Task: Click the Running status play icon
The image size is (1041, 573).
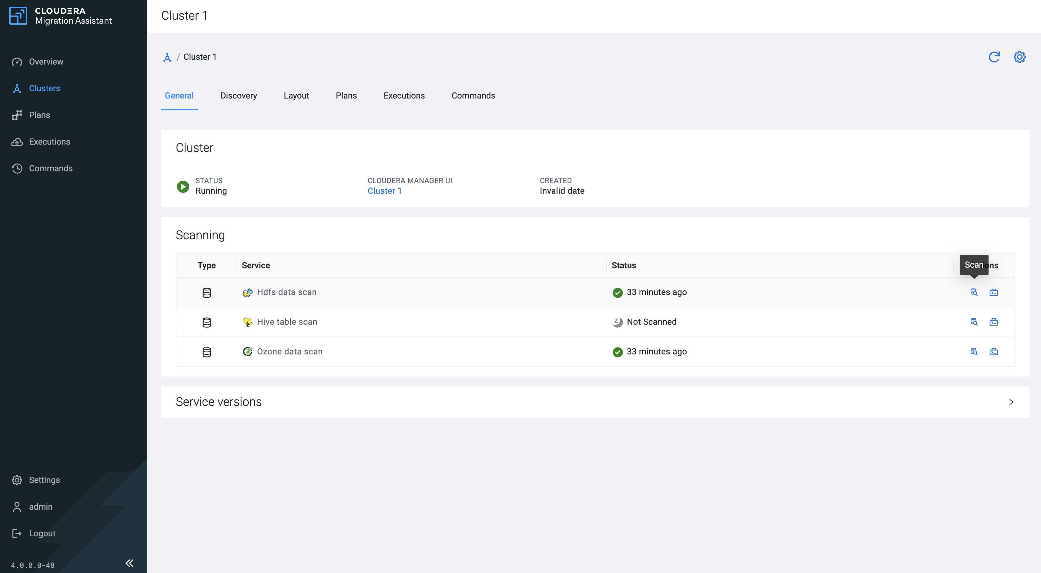Action: click(x=183, y=186)
